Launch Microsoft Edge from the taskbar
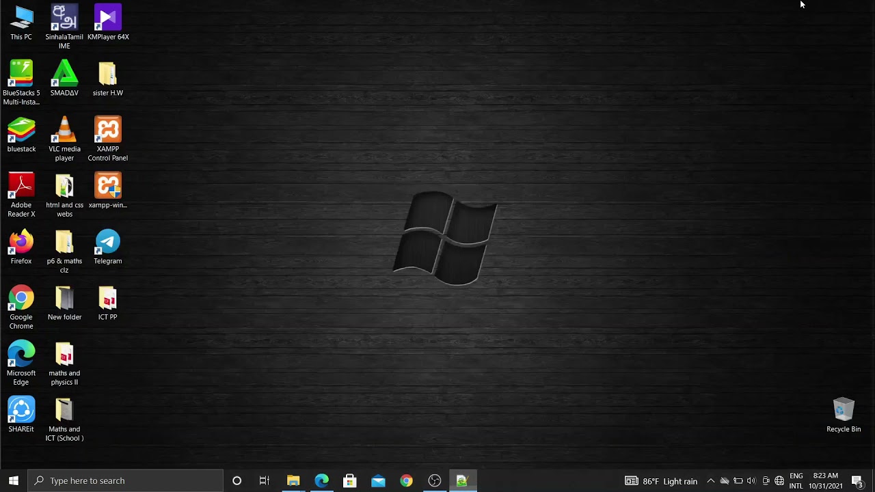The image size is (875, 492). (321, 480)
